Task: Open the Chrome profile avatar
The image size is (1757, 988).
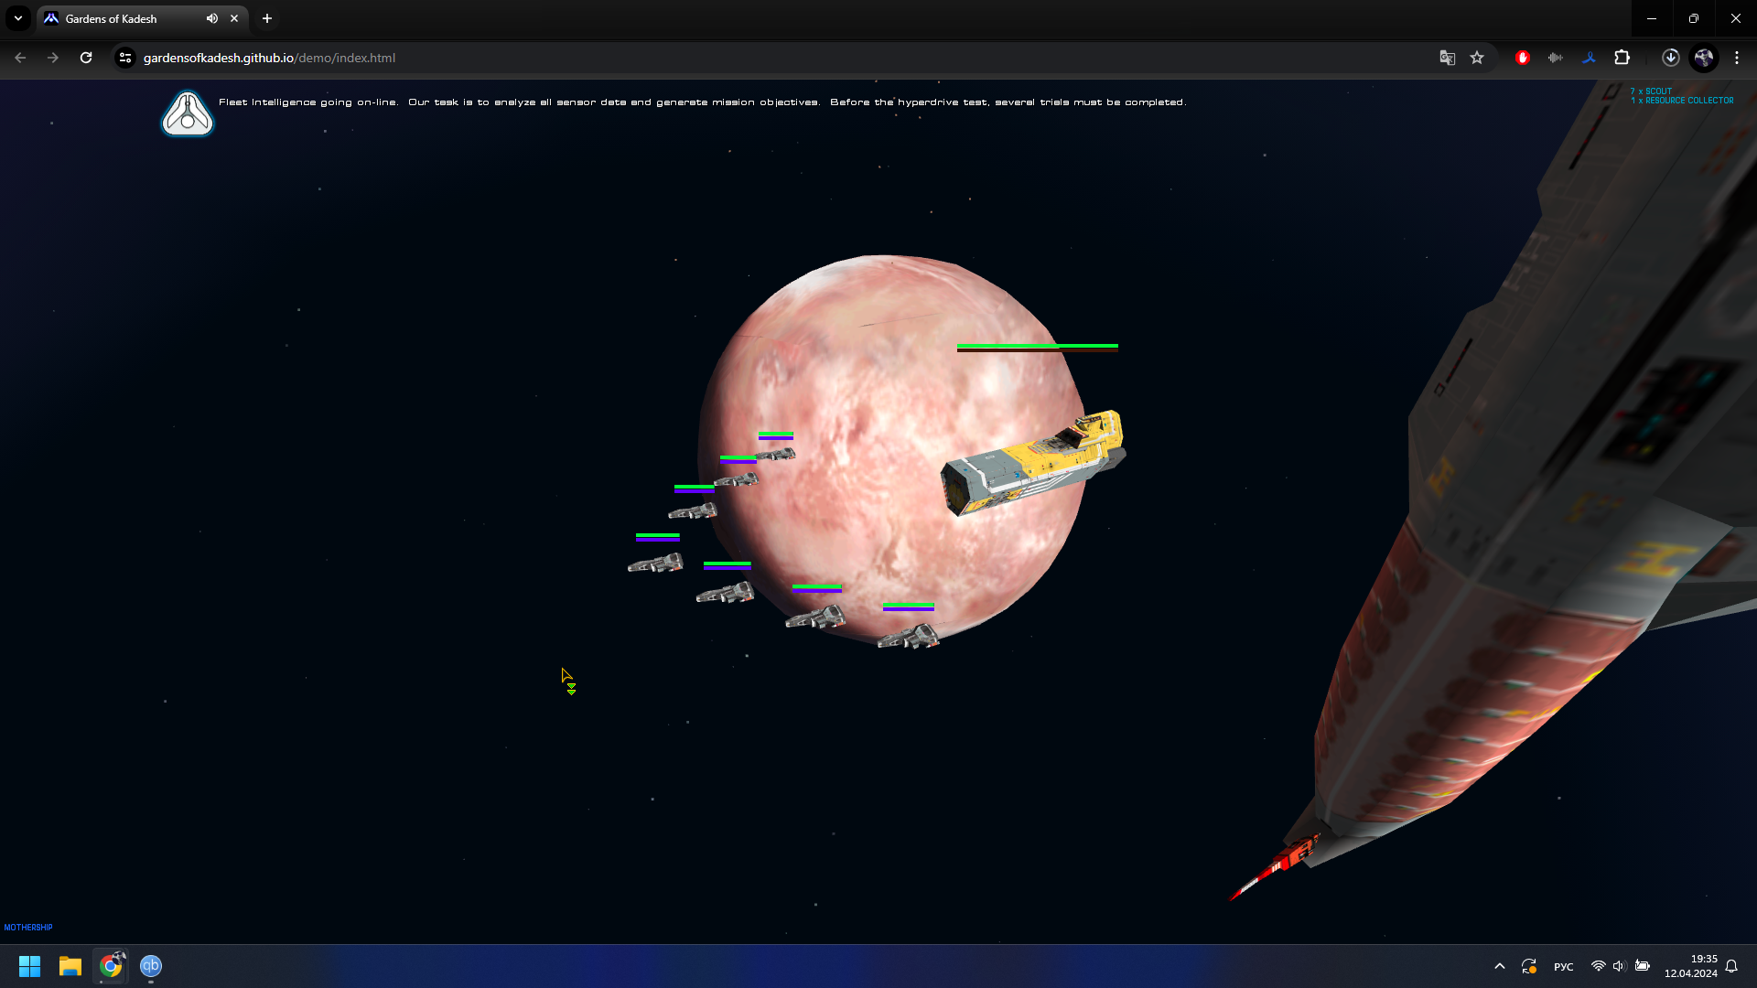Action: (x=1703, y=58)
